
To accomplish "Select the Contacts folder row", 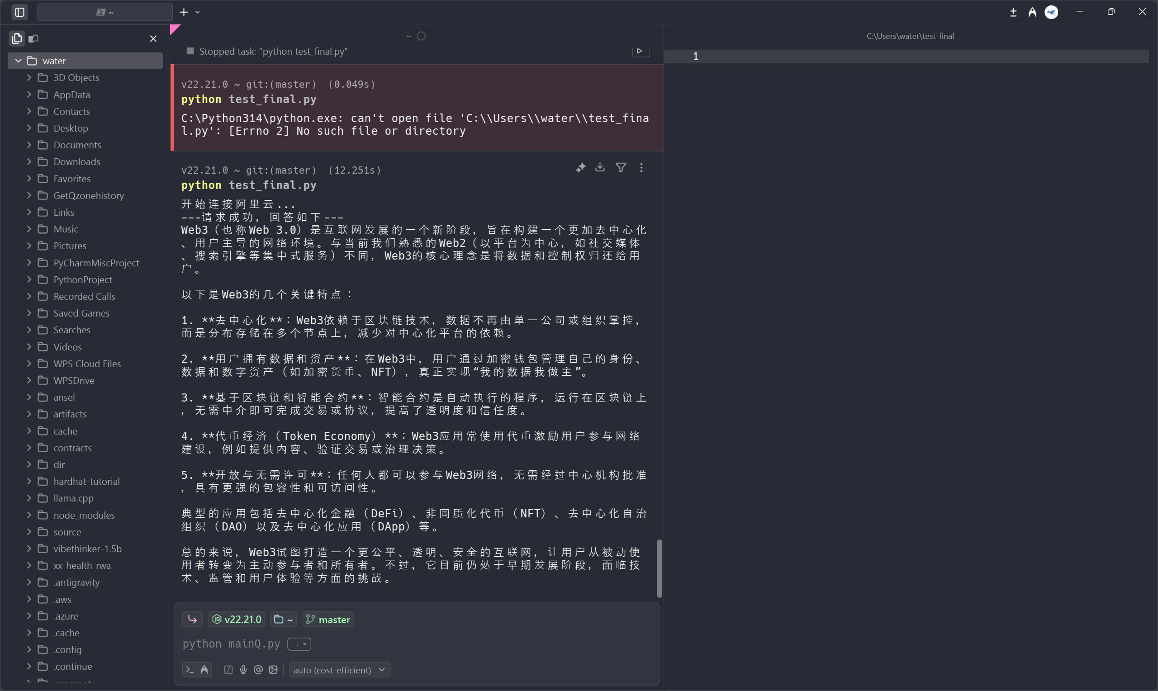I will [85, 111].
